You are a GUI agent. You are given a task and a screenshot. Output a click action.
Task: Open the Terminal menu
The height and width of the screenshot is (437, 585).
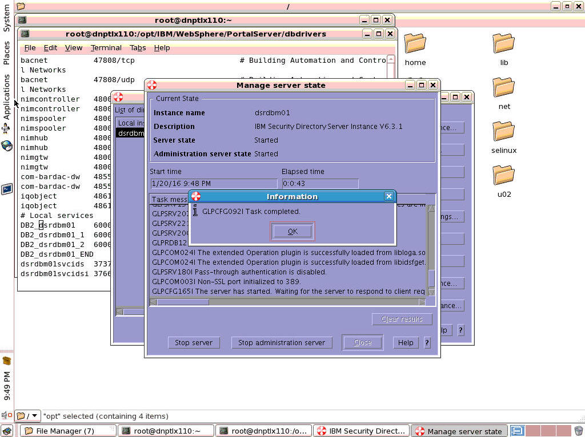[x=106, y=48]
